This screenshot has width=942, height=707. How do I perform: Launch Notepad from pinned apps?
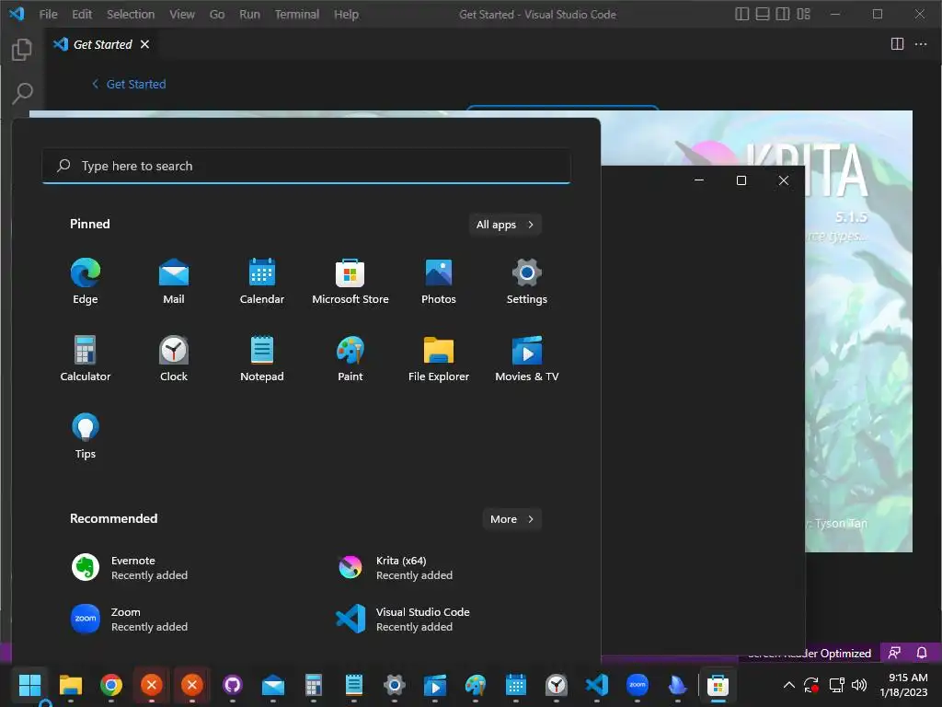tap(262, 359)
